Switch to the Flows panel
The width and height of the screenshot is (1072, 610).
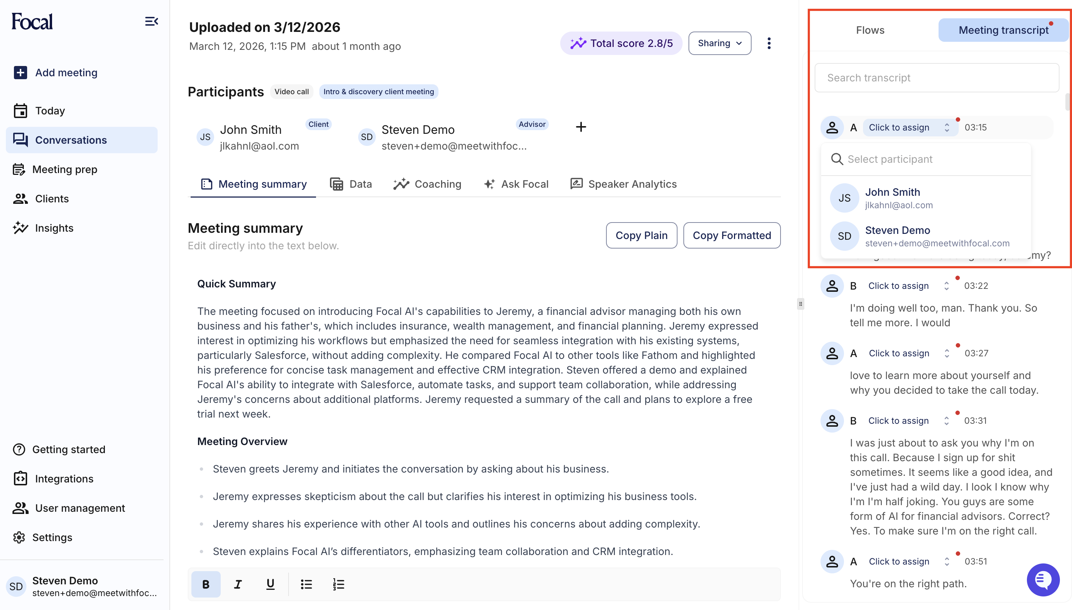tap(870, 30)
